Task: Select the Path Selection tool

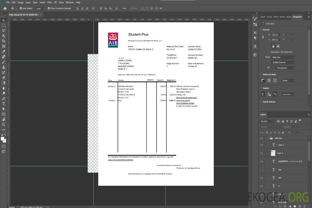Action: tap(3, 109)
